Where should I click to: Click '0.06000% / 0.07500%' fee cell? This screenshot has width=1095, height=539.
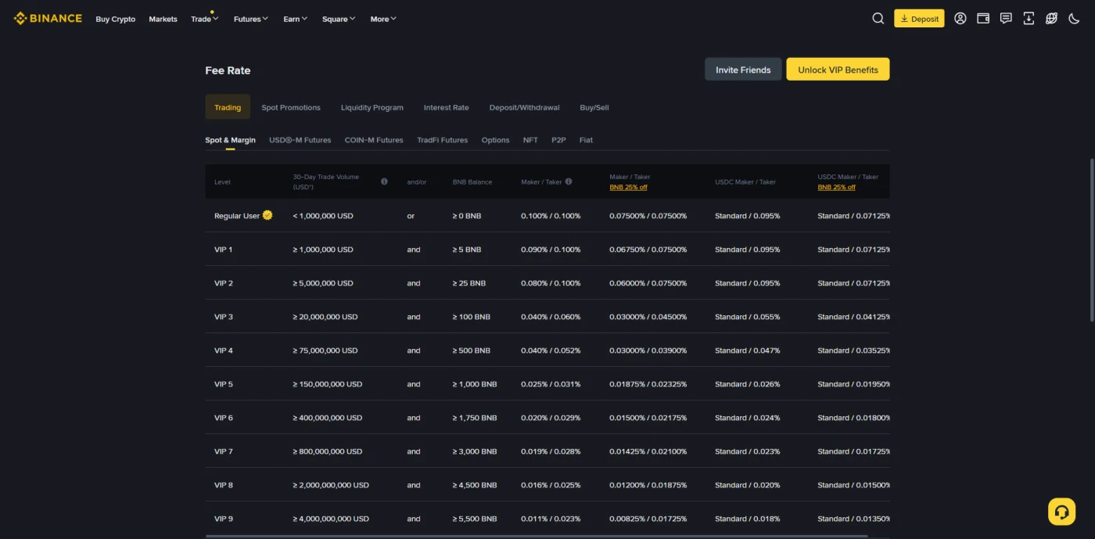tap(648, 283)
